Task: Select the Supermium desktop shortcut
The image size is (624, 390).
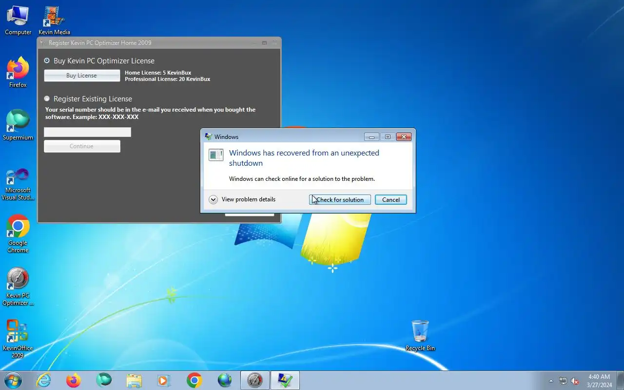Action: tap(18, 125)
